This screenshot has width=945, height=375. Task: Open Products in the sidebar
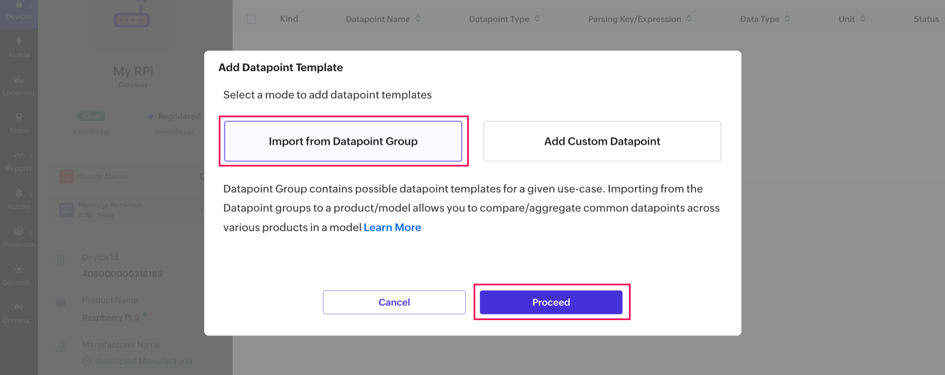(19, 237)
